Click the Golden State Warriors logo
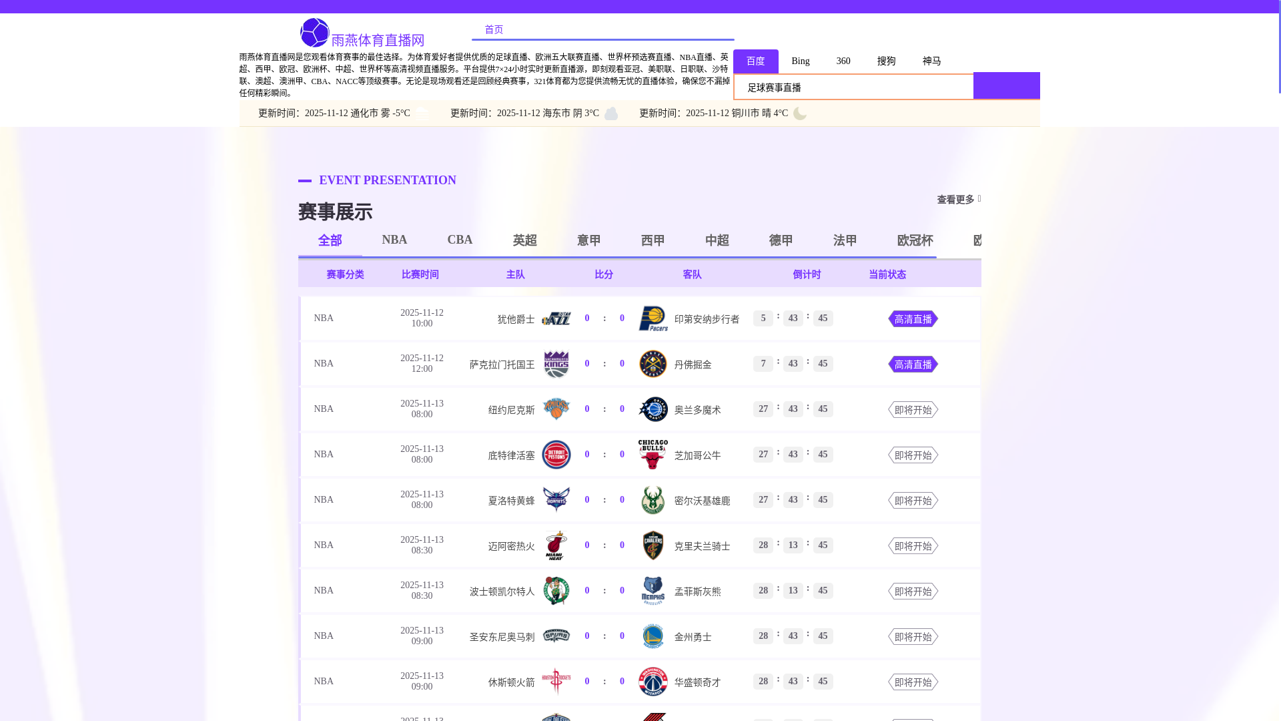1281x721 pixels. 653,636
